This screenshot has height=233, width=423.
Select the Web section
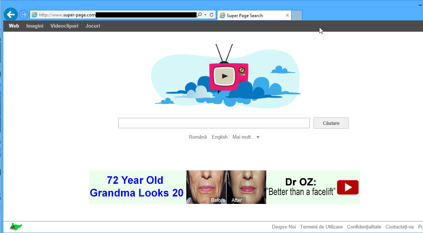(14, 26)
